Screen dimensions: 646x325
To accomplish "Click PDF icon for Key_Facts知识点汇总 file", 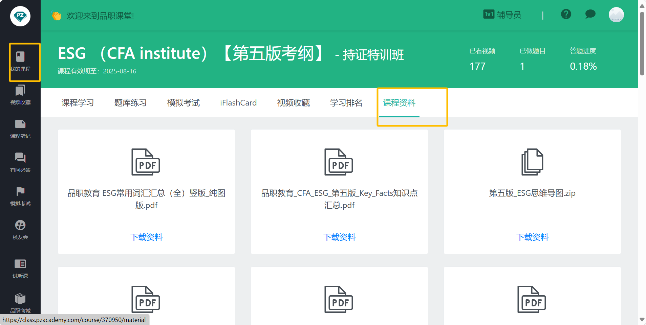I will pos(339,162).
